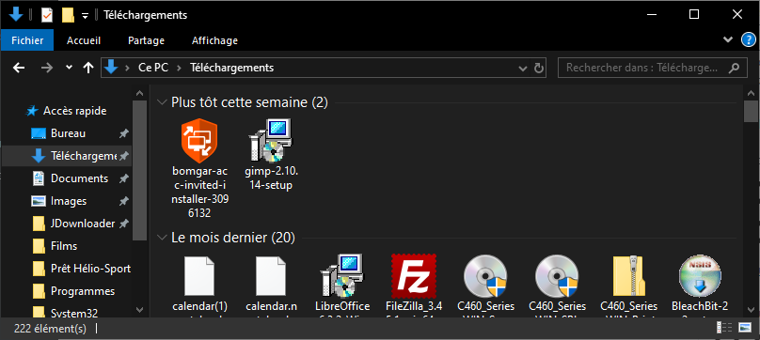The width and height of the screenshot is (760, 340).
Task: Switch to the Affichage tab
Action: 214,40
